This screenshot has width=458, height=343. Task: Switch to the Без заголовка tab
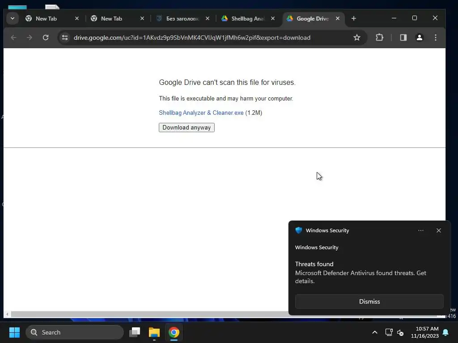click(182, 18)
